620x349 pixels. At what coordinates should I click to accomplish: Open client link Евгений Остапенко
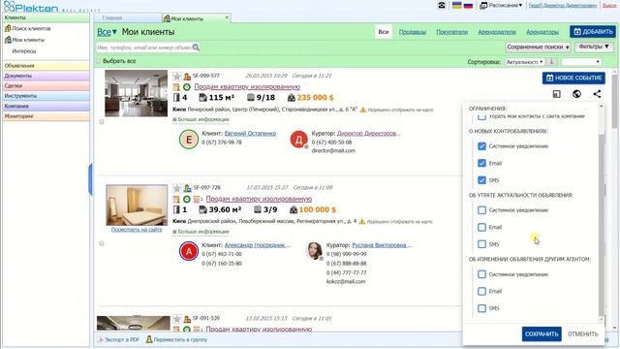[x=250, y=134]
